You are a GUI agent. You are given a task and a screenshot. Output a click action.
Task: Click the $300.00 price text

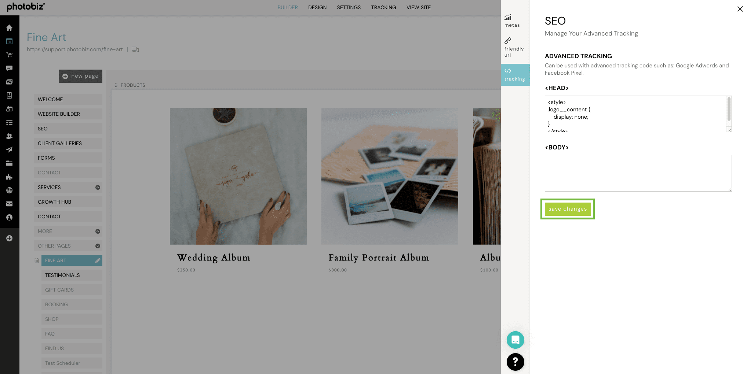tap(338, 270)
